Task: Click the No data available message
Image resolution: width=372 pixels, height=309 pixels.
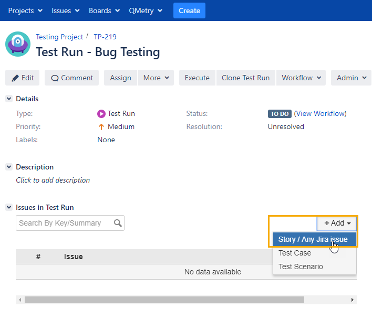Action: pyautogui.click(x=213, y=272)
